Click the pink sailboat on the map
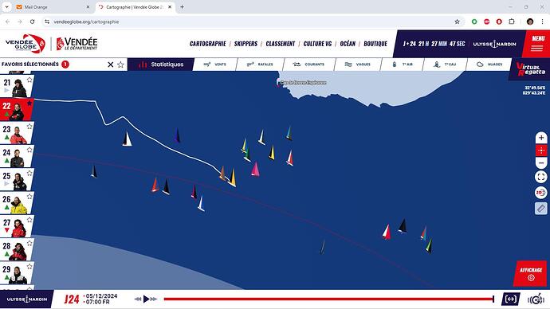 255,169
